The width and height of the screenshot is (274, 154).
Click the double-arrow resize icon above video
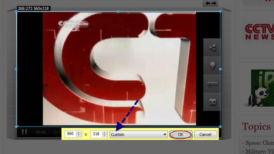pos(211,3)
